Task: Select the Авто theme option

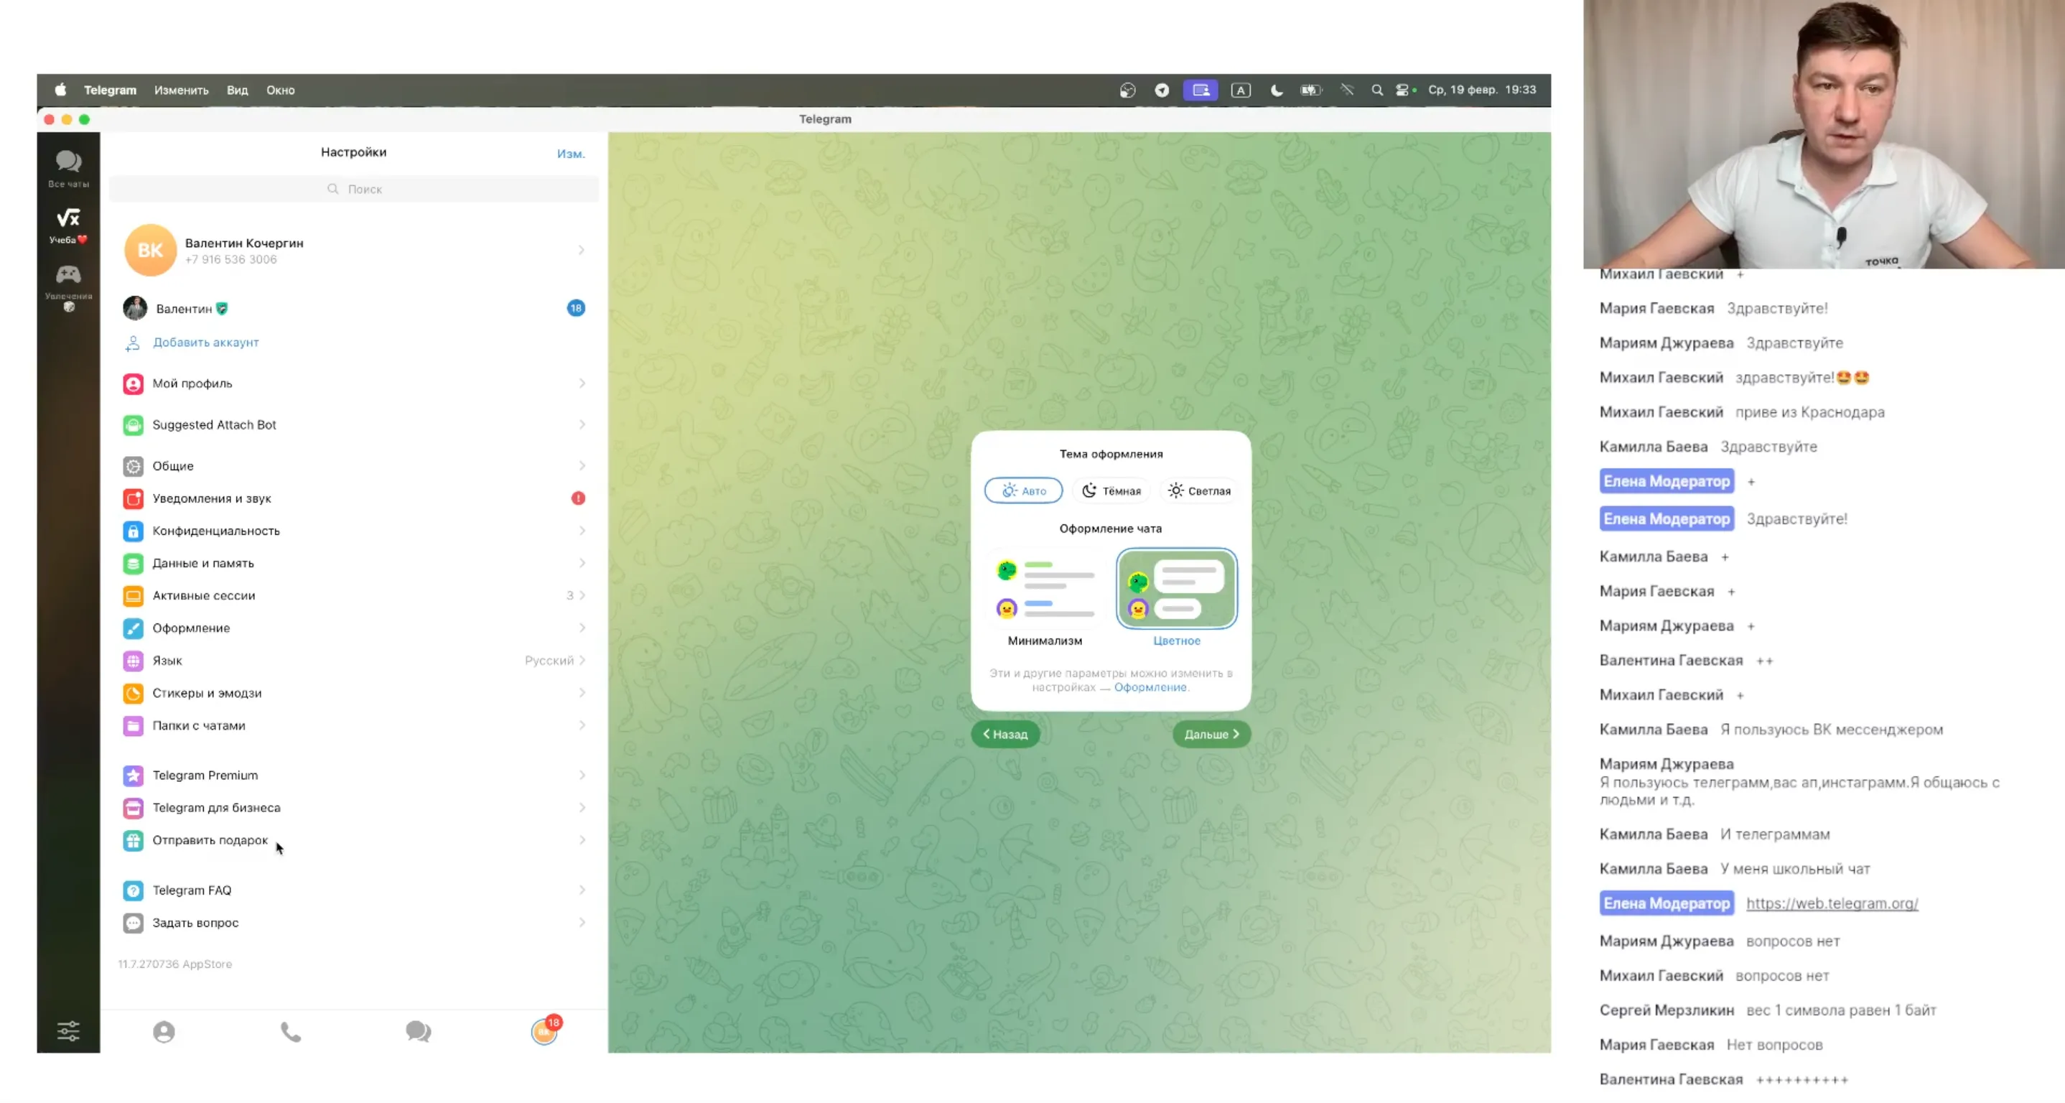Action: (x=1023, y=490)
